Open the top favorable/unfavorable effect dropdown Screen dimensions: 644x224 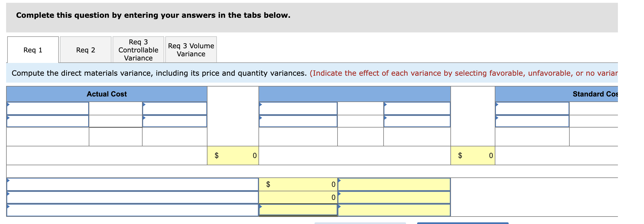click(394, 184)
